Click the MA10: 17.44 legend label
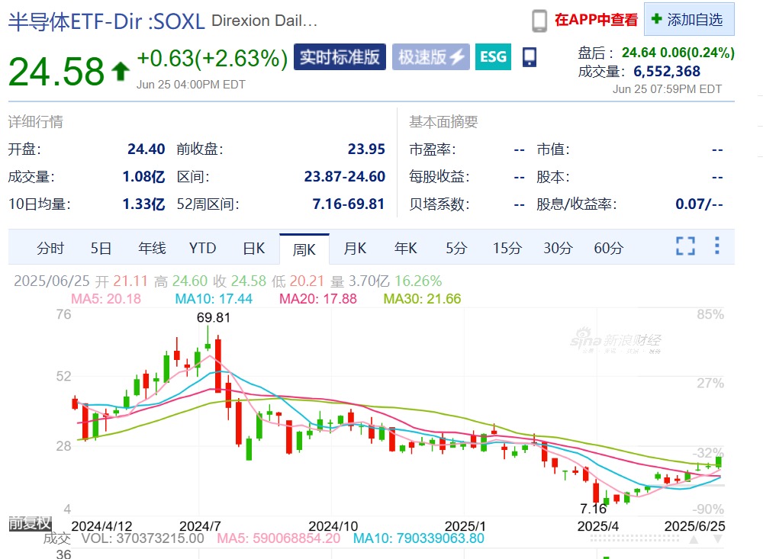The height and width of the screenshot is (559, 763). pyautogui.click(x=214, y=299)
